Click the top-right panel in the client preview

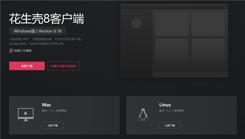(x=208, y=24)
